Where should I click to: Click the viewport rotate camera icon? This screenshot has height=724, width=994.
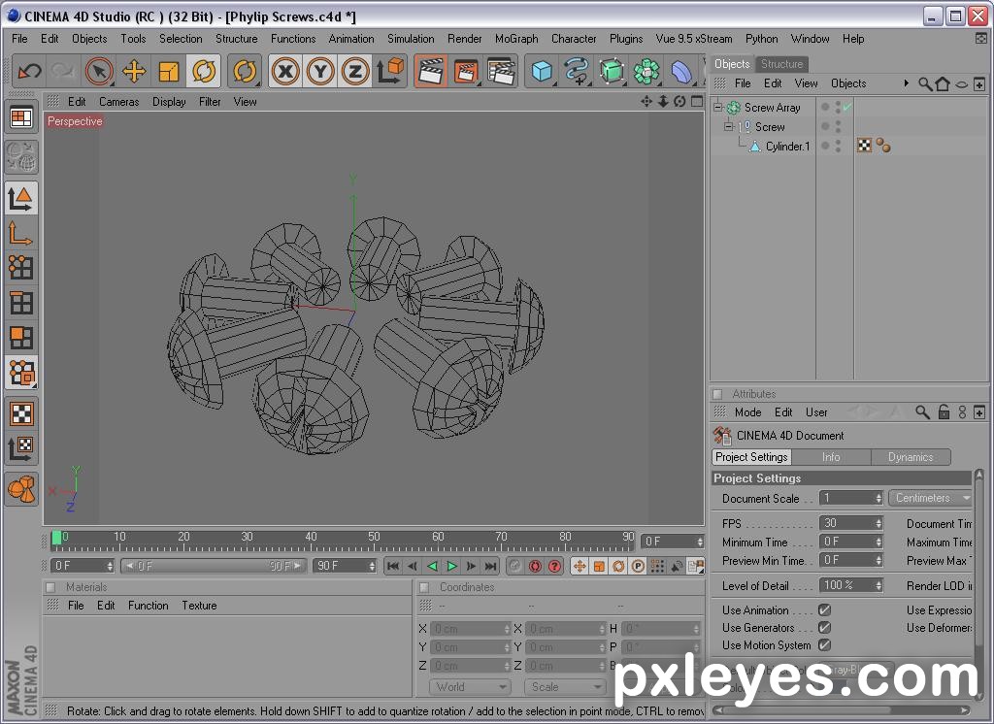[679, 102]
